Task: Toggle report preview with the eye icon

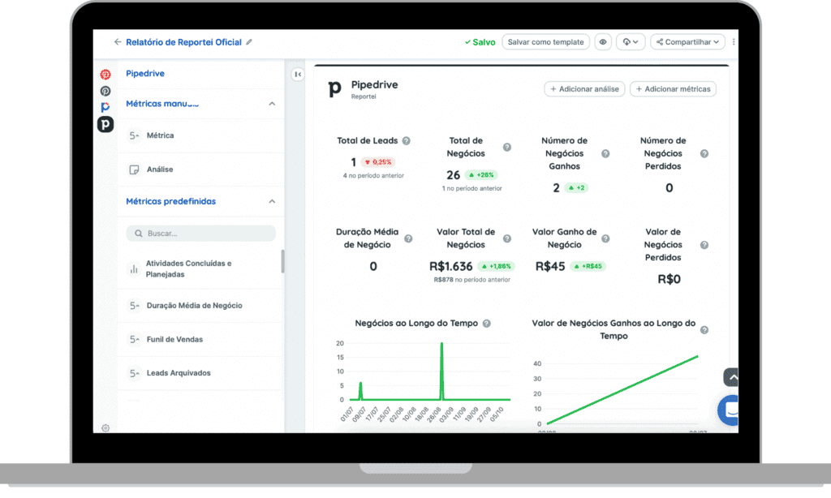Action: [602, 41]
